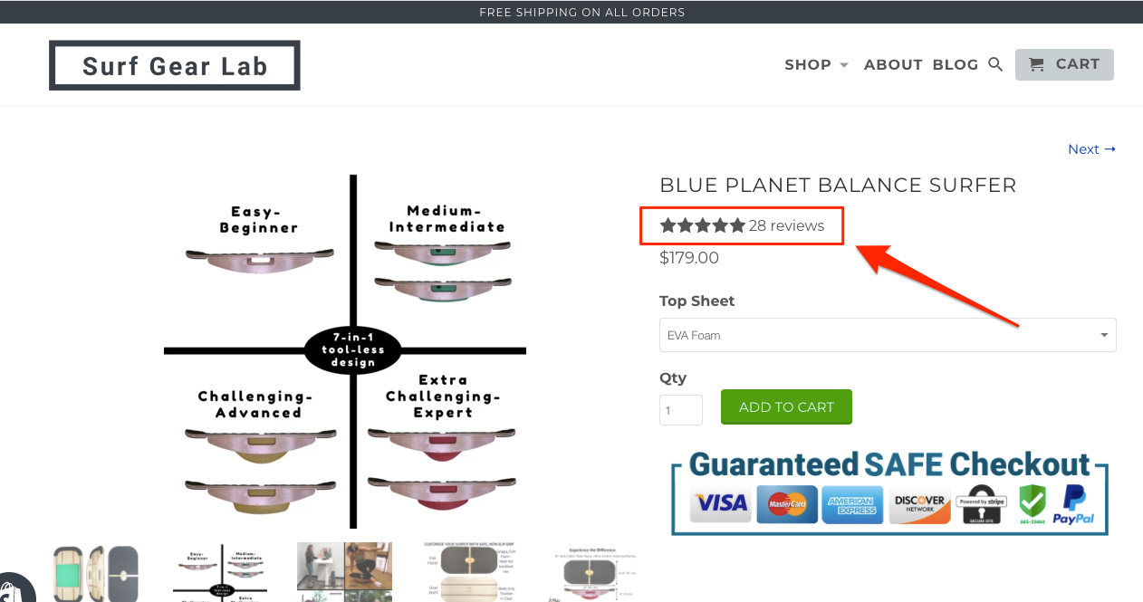The width and height of the screenshot is (1143, 602).
Task: Click the PayPal payment logo
Action: [1074, 504]
